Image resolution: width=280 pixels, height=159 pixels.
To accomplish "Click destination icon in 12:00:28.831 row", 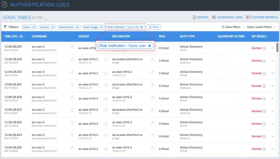I will click(x=153, y=85).
